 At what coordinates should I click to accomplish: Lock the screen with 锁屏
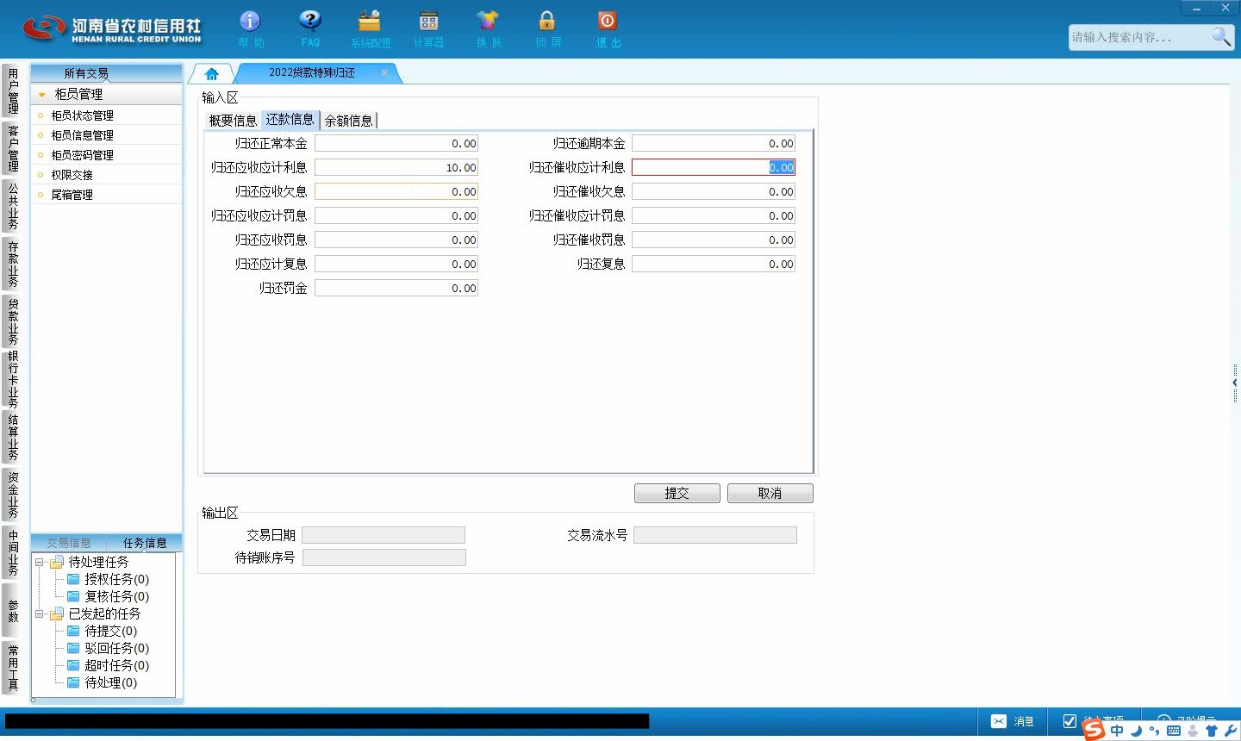click(547, 22)
